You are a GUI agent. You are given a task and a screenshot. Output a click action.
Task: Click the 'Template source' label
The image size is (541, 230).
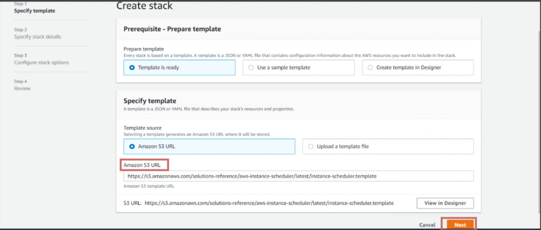coord(142,128)
